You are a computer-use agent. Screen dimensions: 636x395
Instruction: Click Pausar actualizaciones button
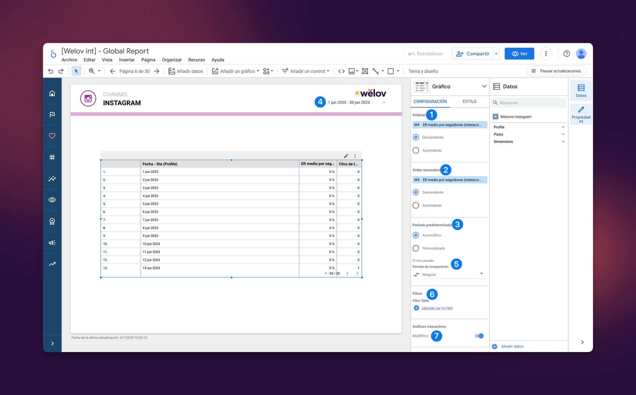tap(556, 71)
